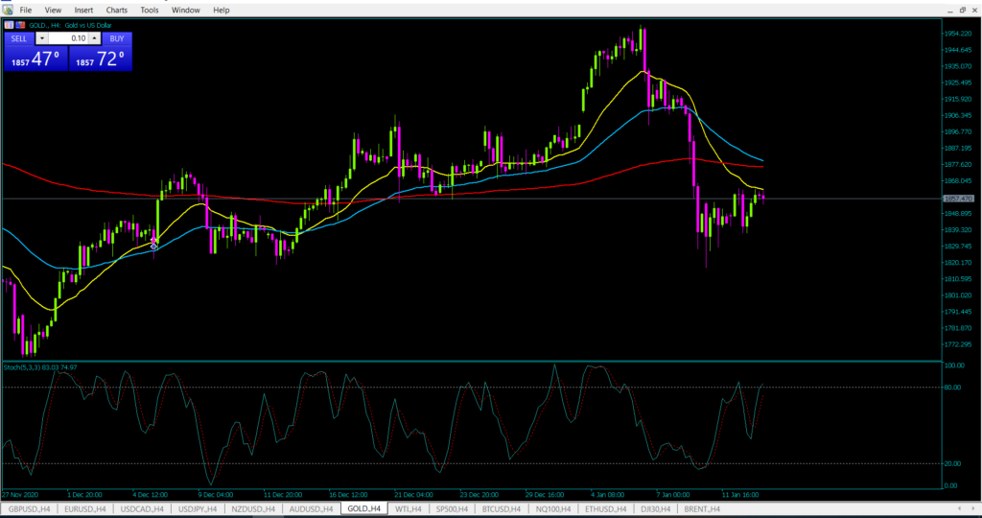Open the File menu
The image size is (982, 518).
click(26, 10)
